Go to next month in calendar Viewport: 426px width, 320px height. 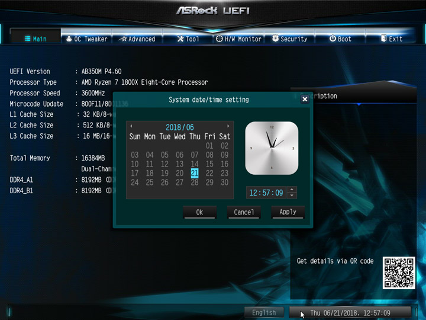(x=228, y=126)
